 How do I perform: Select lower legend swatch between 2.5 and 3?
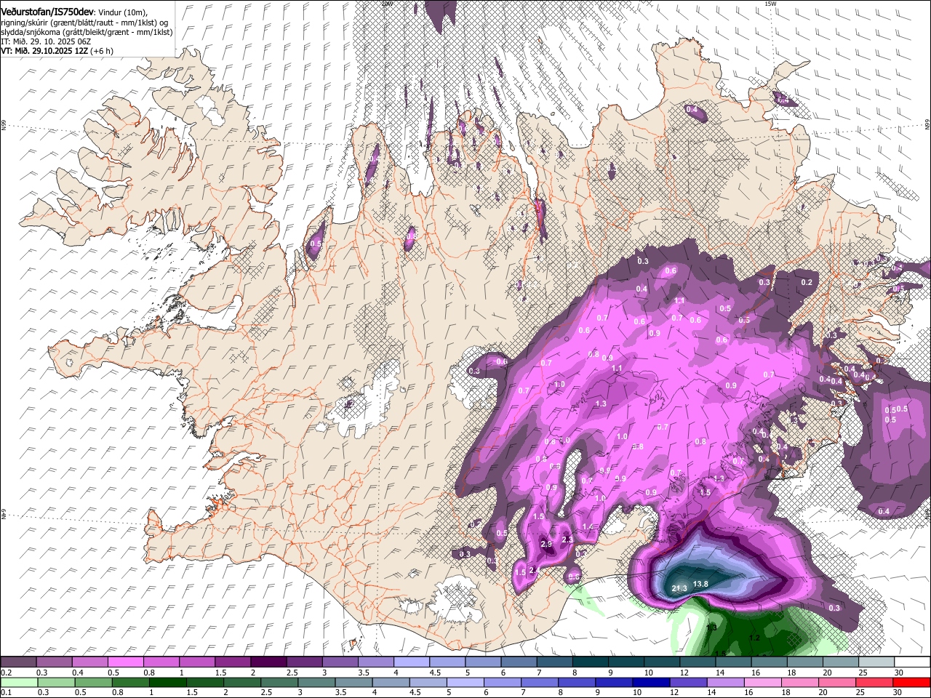(x=279, y=682)
